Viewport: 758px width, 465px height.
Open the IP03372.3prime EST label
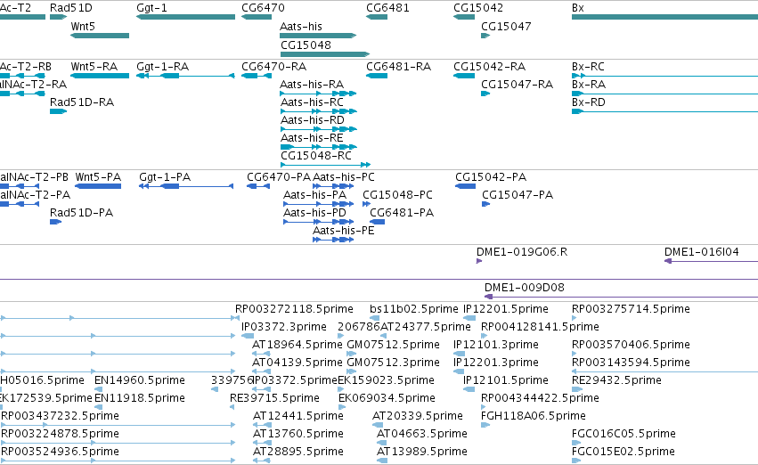[284, 327]
